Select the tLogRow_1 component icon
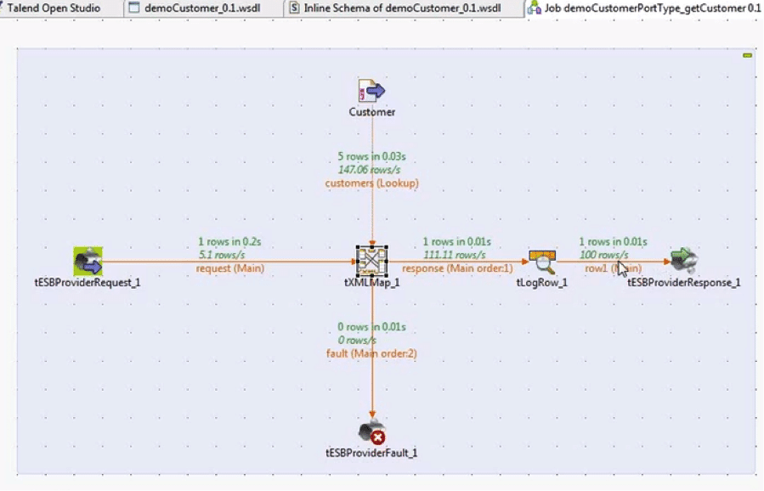 pos(541,257)
